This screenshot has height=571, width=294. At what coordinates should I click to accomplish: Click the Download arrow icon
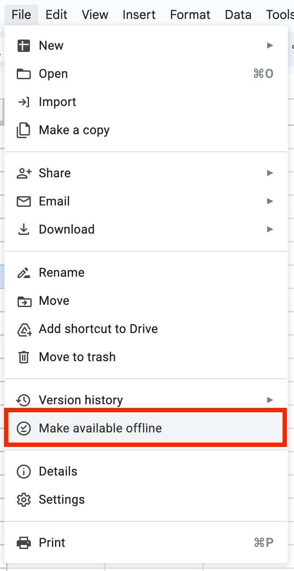[x=23, y=230]
